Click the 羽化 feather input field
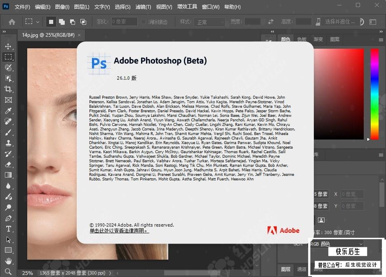 pyautogui.click(x=124, y=22)
